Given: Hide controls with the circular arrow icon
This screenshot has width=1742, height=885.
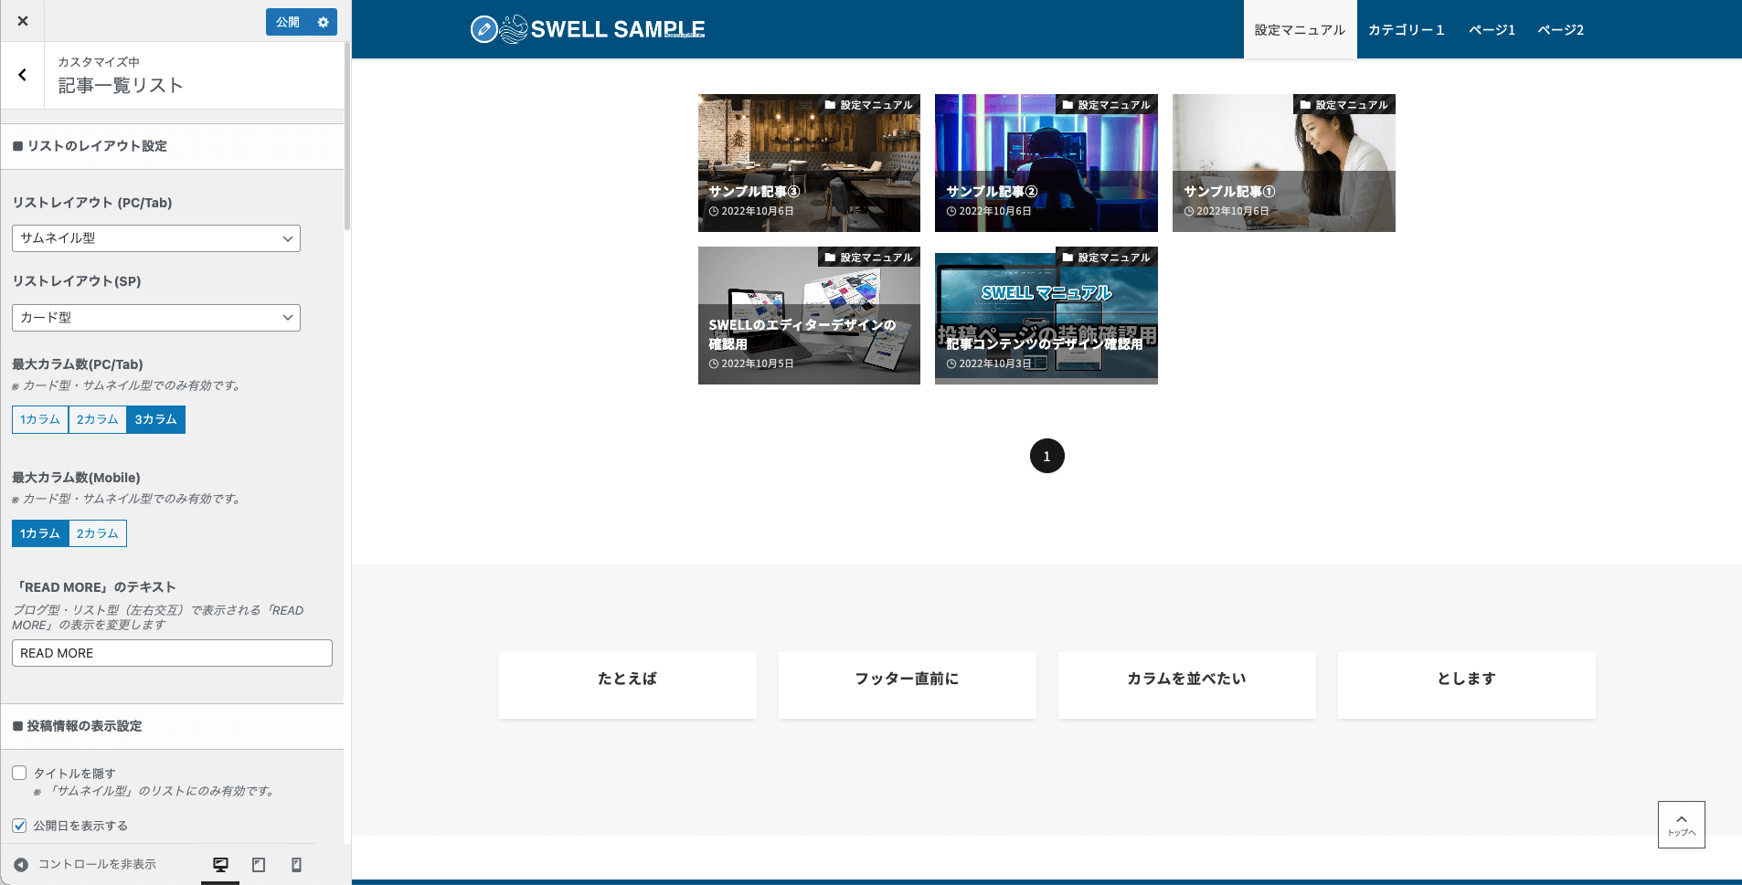Looking at the screenshot, I should point(20,863).
